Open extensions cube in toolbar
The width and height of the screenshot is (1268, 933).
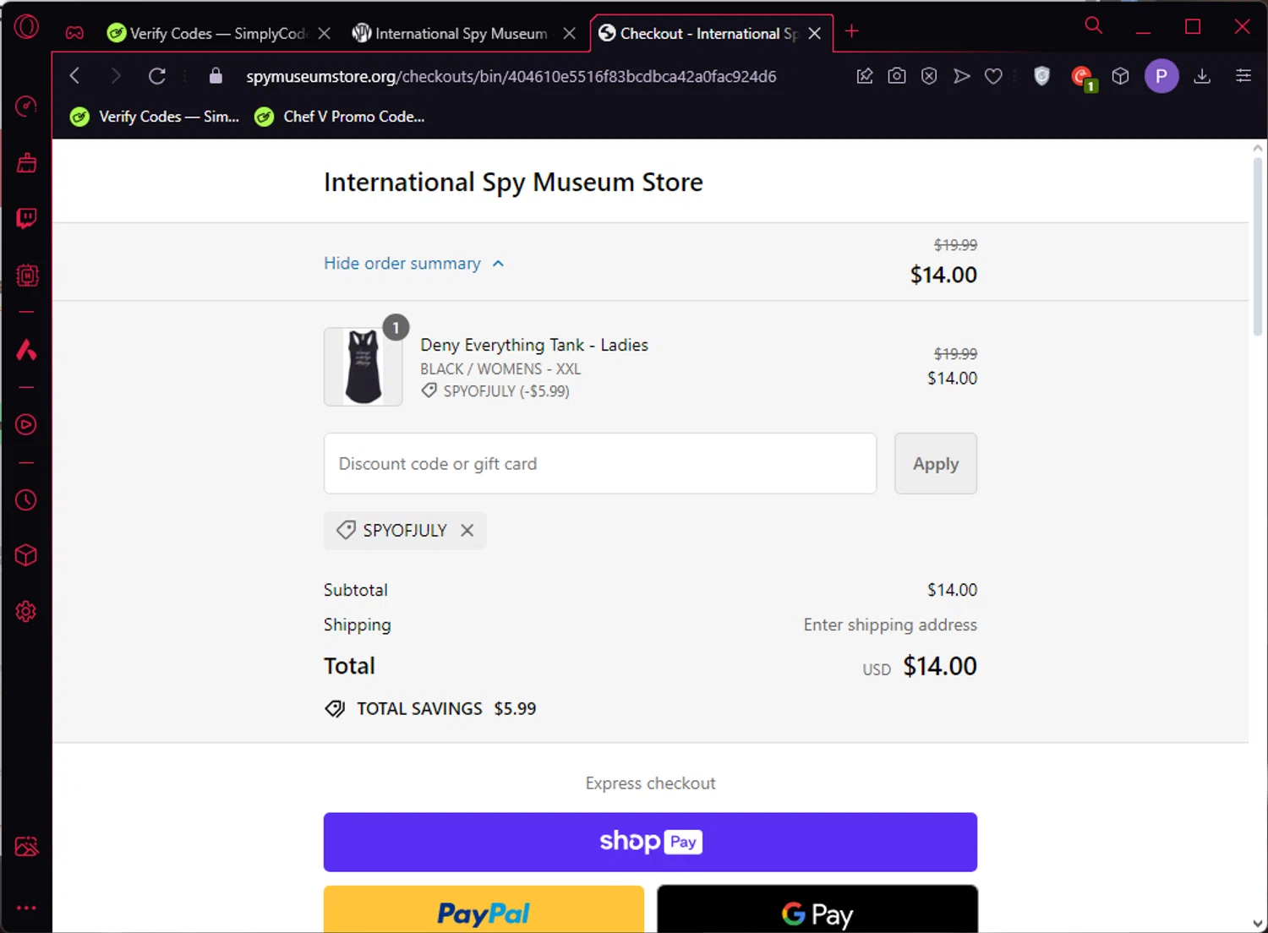[x=1120, y=76]
